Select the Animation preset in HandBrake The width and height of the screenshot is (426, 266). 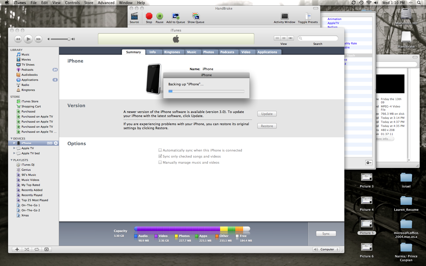click(x=334, y=19)
